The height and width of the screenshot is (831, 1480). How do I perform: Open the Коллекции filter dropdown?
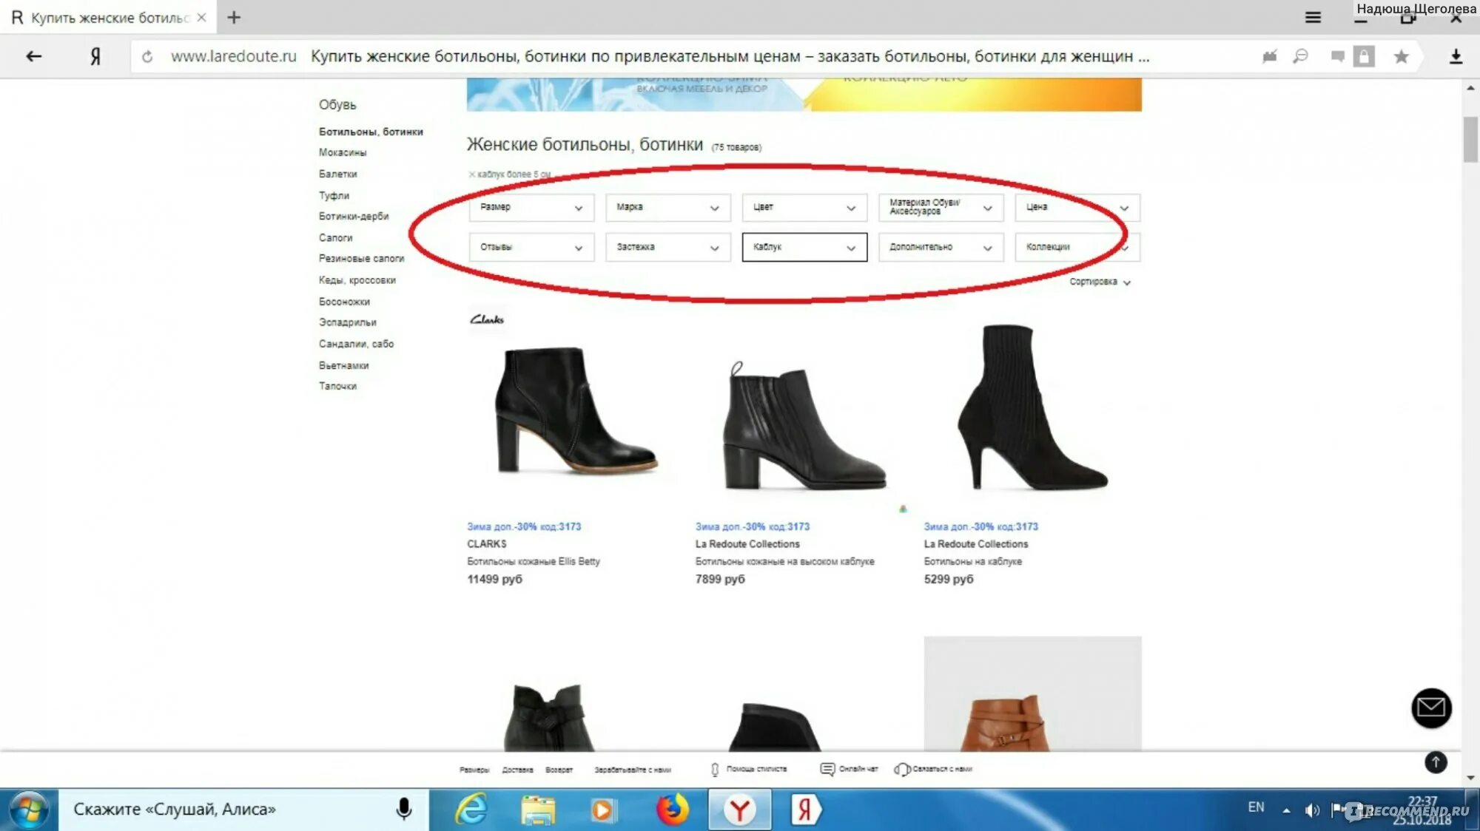point(1077,248)
